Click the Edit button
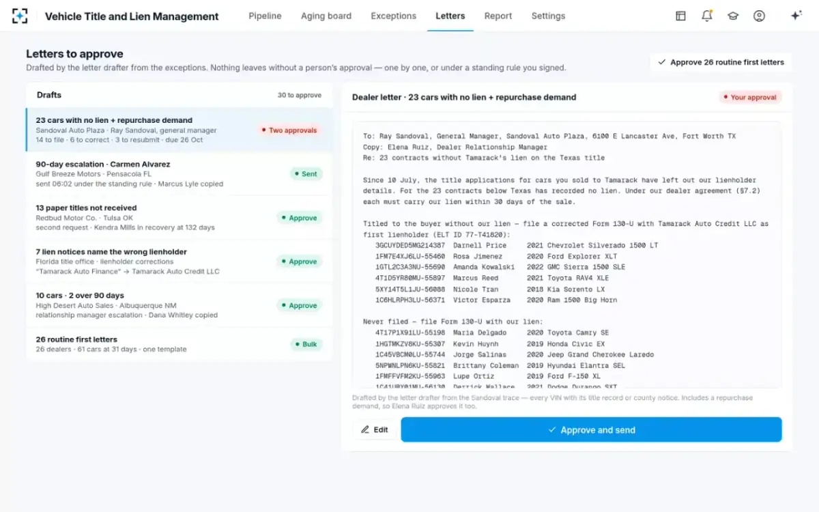The width and height of the screenshot is (819, 512). point(374,429)
